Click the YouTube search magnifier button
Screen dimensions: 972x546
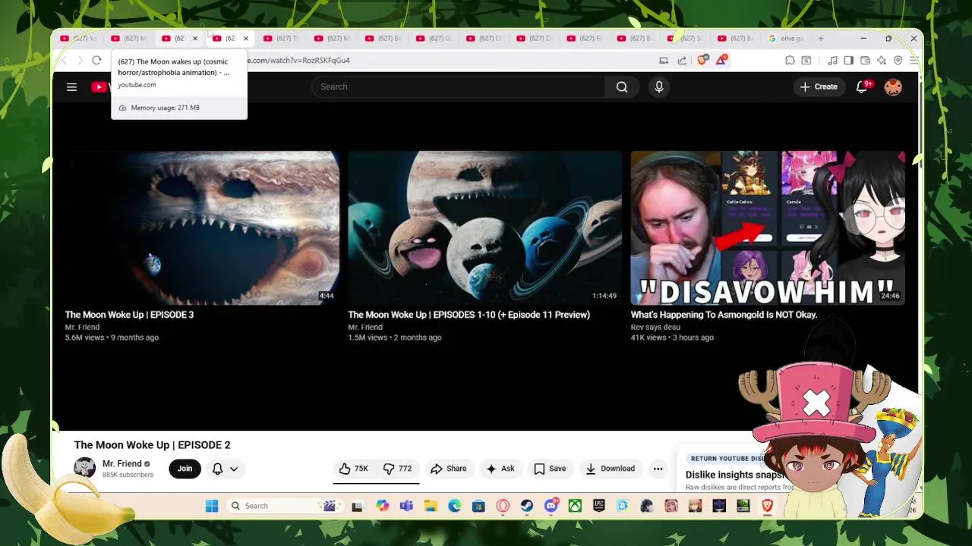(622, 86)
